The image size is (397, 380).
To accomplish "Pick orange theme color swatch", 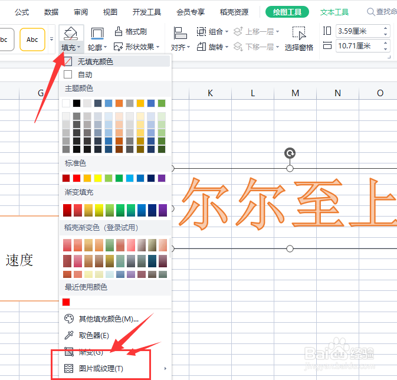I will 119,103.
